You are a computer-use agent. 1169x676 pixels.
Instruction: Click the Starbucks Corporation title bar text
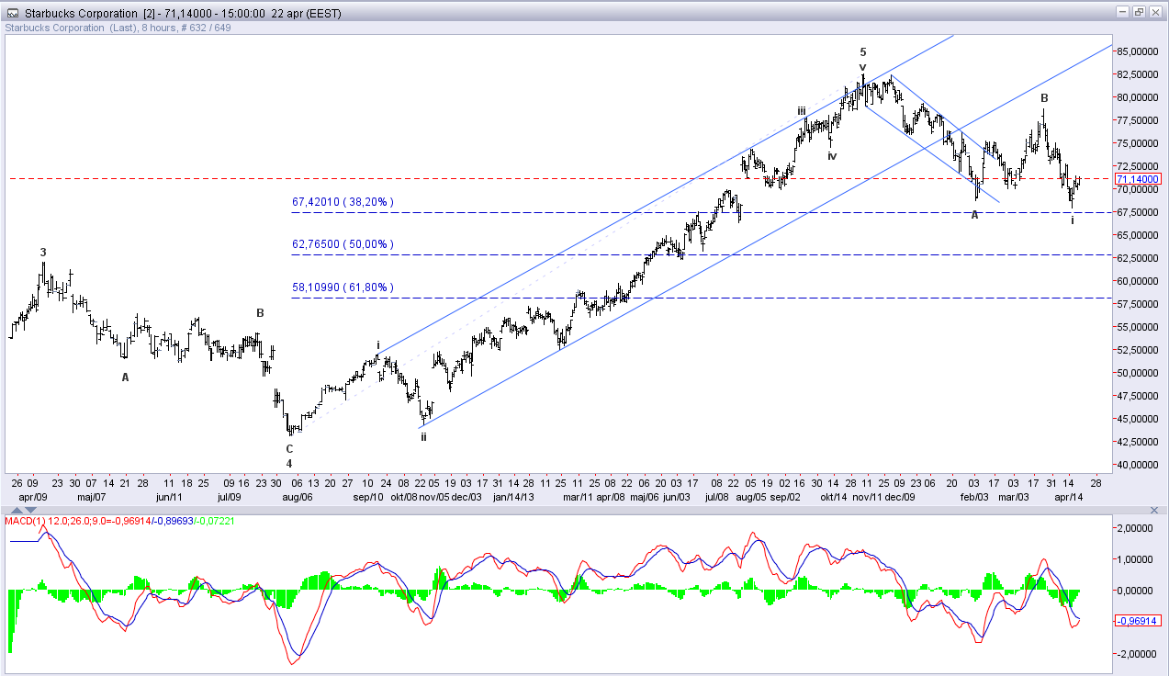point(83,12)
